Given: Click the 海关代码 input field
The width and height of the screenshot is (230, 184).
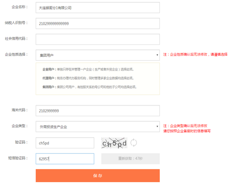Looking at the screenshot, I should tap(97, 111).
